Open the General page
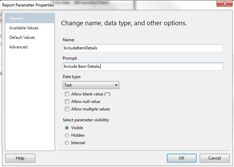234x167 pixels. tap(30, 18)
